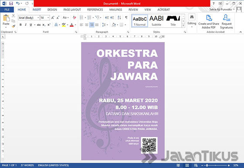Click the Paste clipboard icon
Viewport: 244px width, 168px height.
coord(6,18)
